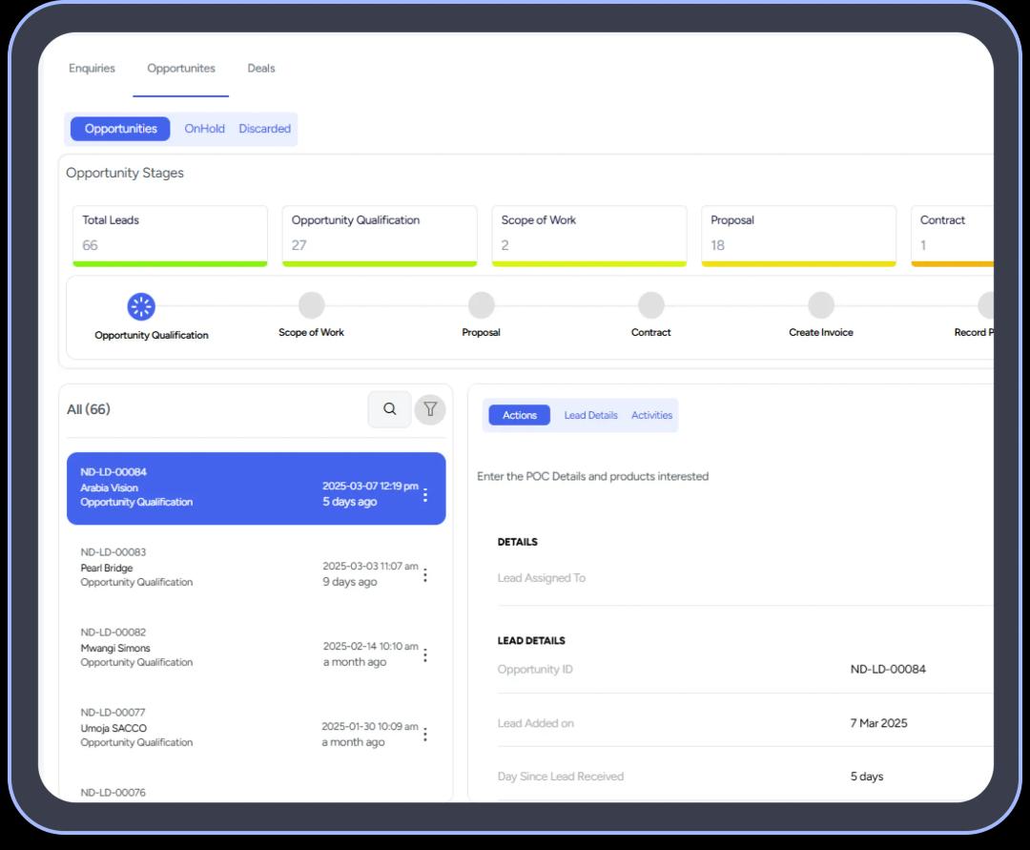The width and height of the screenshot is (1030, 850).
Task: Open three-dot menu for Umoja SACCO lead
Action: pyautogui.click(x=425, y=735)
